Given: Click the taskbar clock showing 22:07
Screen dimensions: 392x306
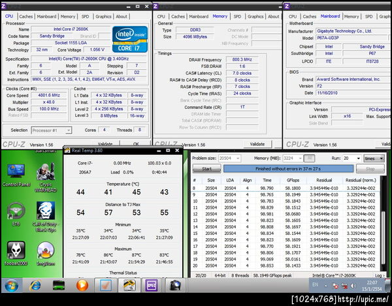Looking at the screenshot, I should click(372, 286).
